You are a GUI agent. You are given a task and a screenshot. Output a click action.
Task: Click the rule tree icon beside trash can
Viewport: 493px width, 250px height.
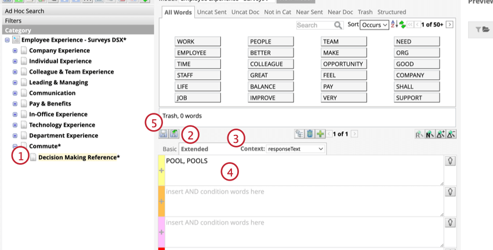coord(300,134)
